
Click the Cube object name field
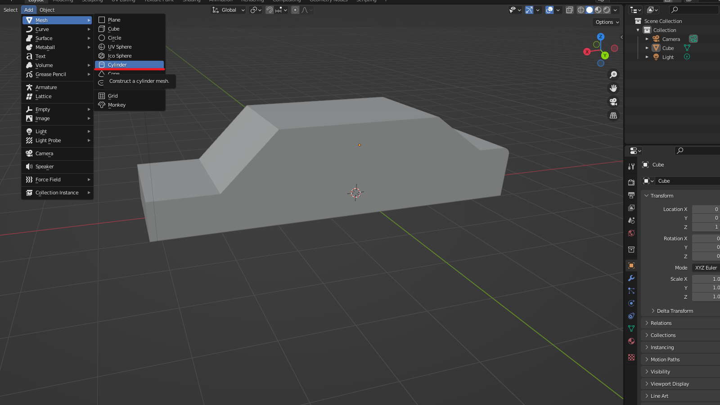(x=688, y=181)
